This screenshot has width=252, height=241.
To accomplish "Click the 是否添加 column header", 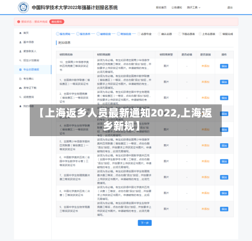I will point(206,54).
